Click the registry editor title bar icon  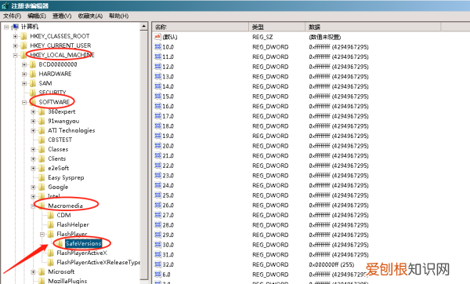pos(5,5)
